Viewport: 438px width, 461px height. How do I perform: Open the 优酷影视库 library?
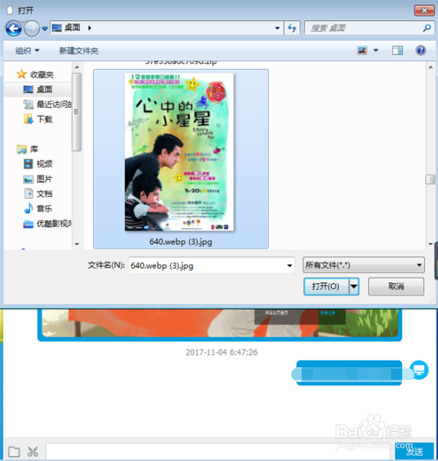pyautogui.click(x=47, y=223)
